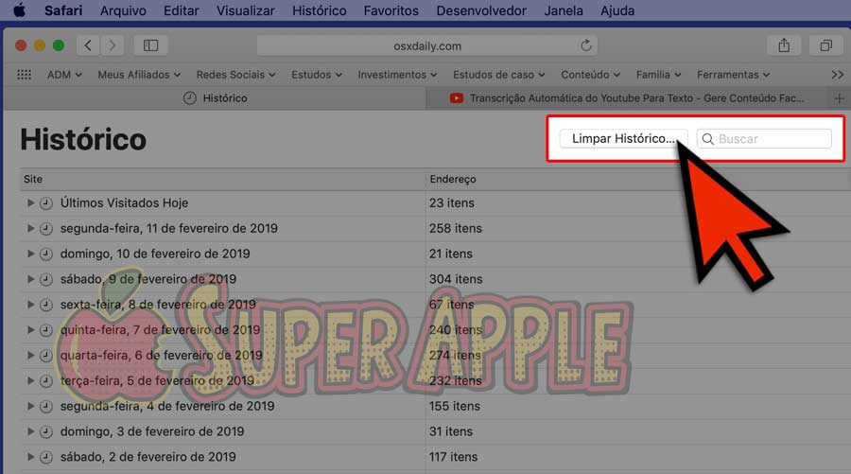851x474 pixels.
Task: Open the Share icon in the toolbar
Action: pos(784,45)
